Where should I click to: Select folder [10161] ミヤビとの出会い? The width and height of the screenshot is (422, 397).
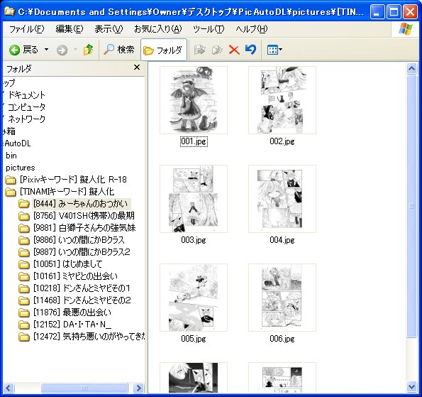point(75,276)
